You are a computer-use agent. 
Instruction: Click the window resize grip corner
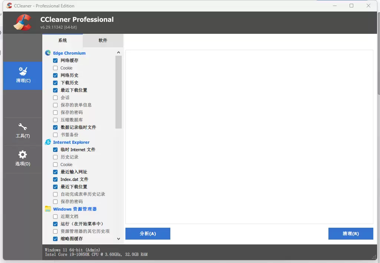point(374,257)
